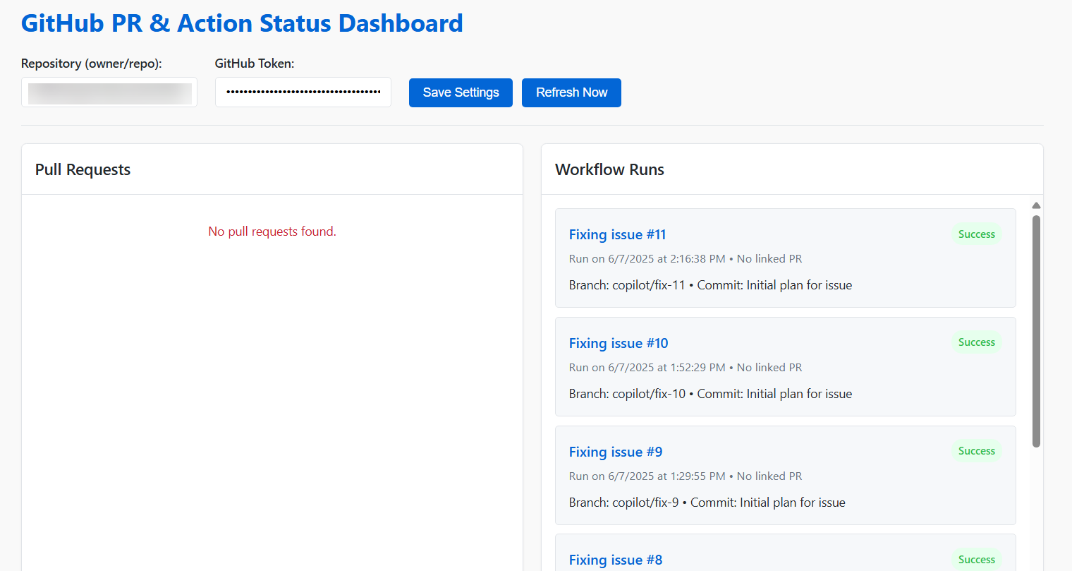Click the 'Repository (owner/repo):' label
Screen dimensions: 1072x571
92,64
